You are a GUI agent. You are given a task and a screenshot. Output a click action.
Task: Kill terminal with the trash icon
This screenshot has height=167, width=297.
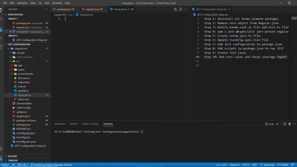[x=290, y=124]
